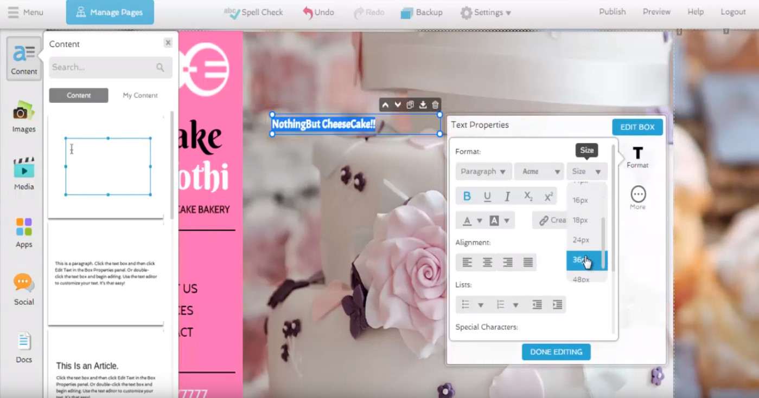Expand the Settings dropdown menu

tap(486, 12)
